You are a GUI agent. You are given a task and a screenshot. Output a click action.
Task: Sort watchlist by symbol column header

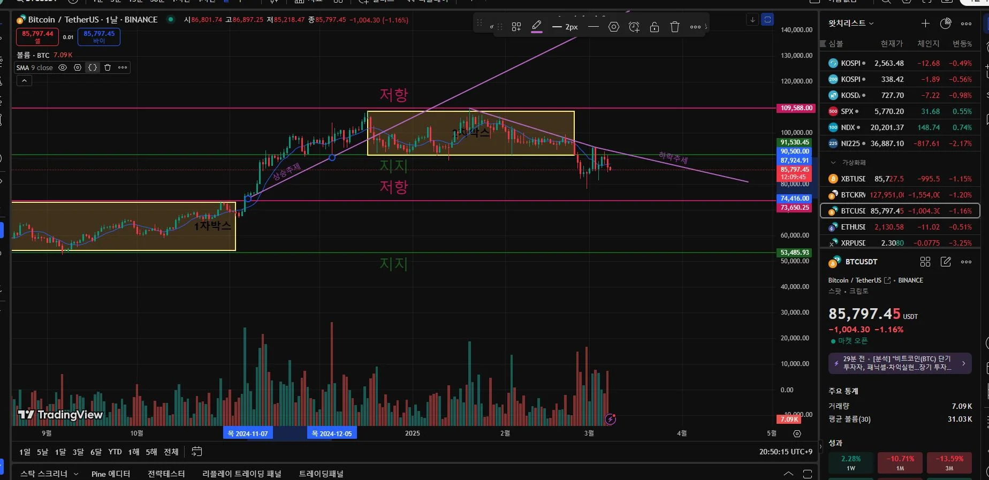pyautogui.click(x=835, y=44)
